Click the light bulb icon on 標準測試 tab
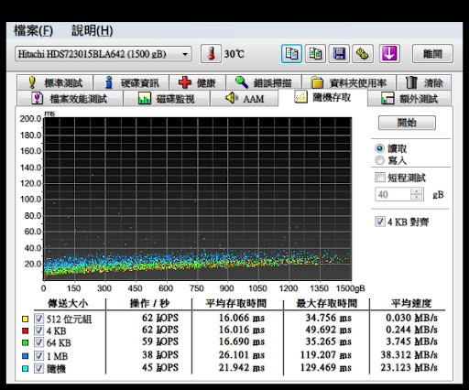Image resolution: width=469 pixels, height=390 pixels. tap(32, 82)
